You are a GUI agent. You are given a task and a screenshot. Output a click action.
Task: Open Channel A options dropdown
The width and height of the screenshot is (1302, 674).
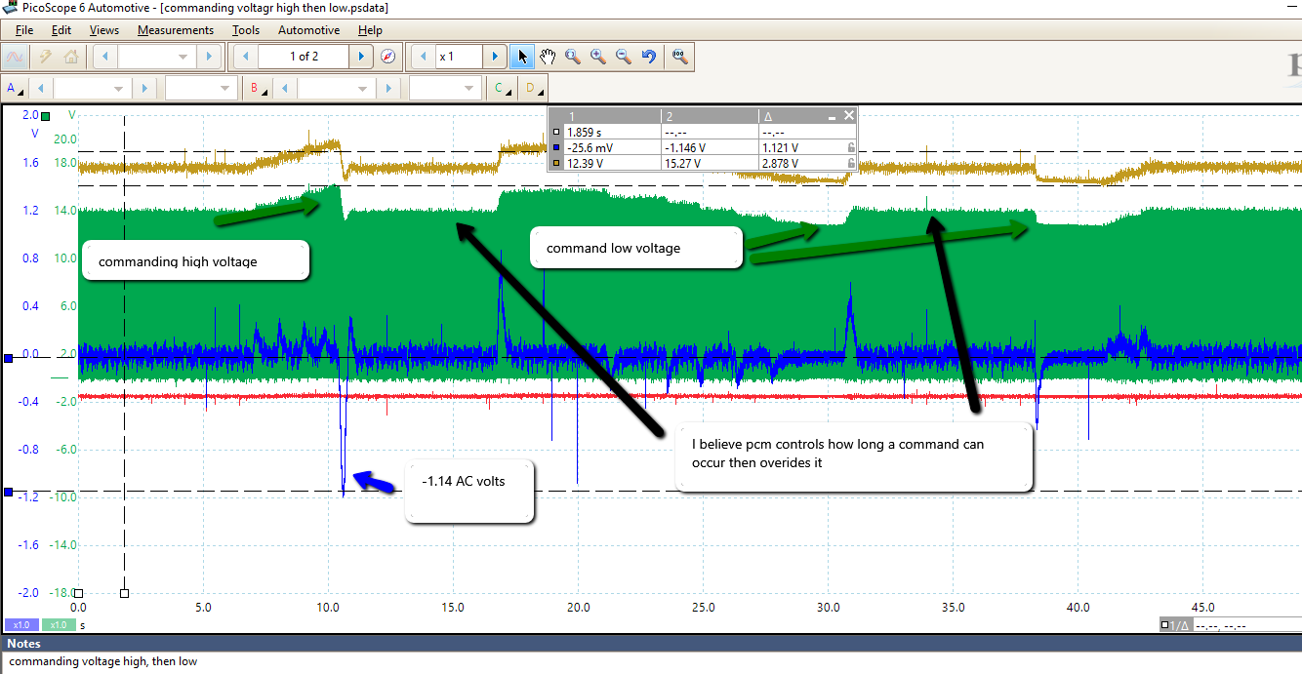(15, 89)
